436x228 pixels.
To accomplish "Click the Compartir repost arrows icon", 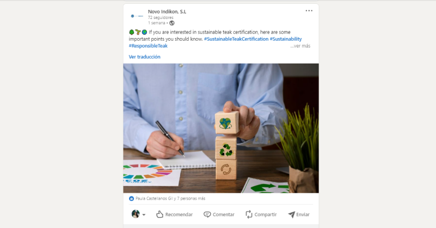I will pyautogui.click(x=249, y=214).
